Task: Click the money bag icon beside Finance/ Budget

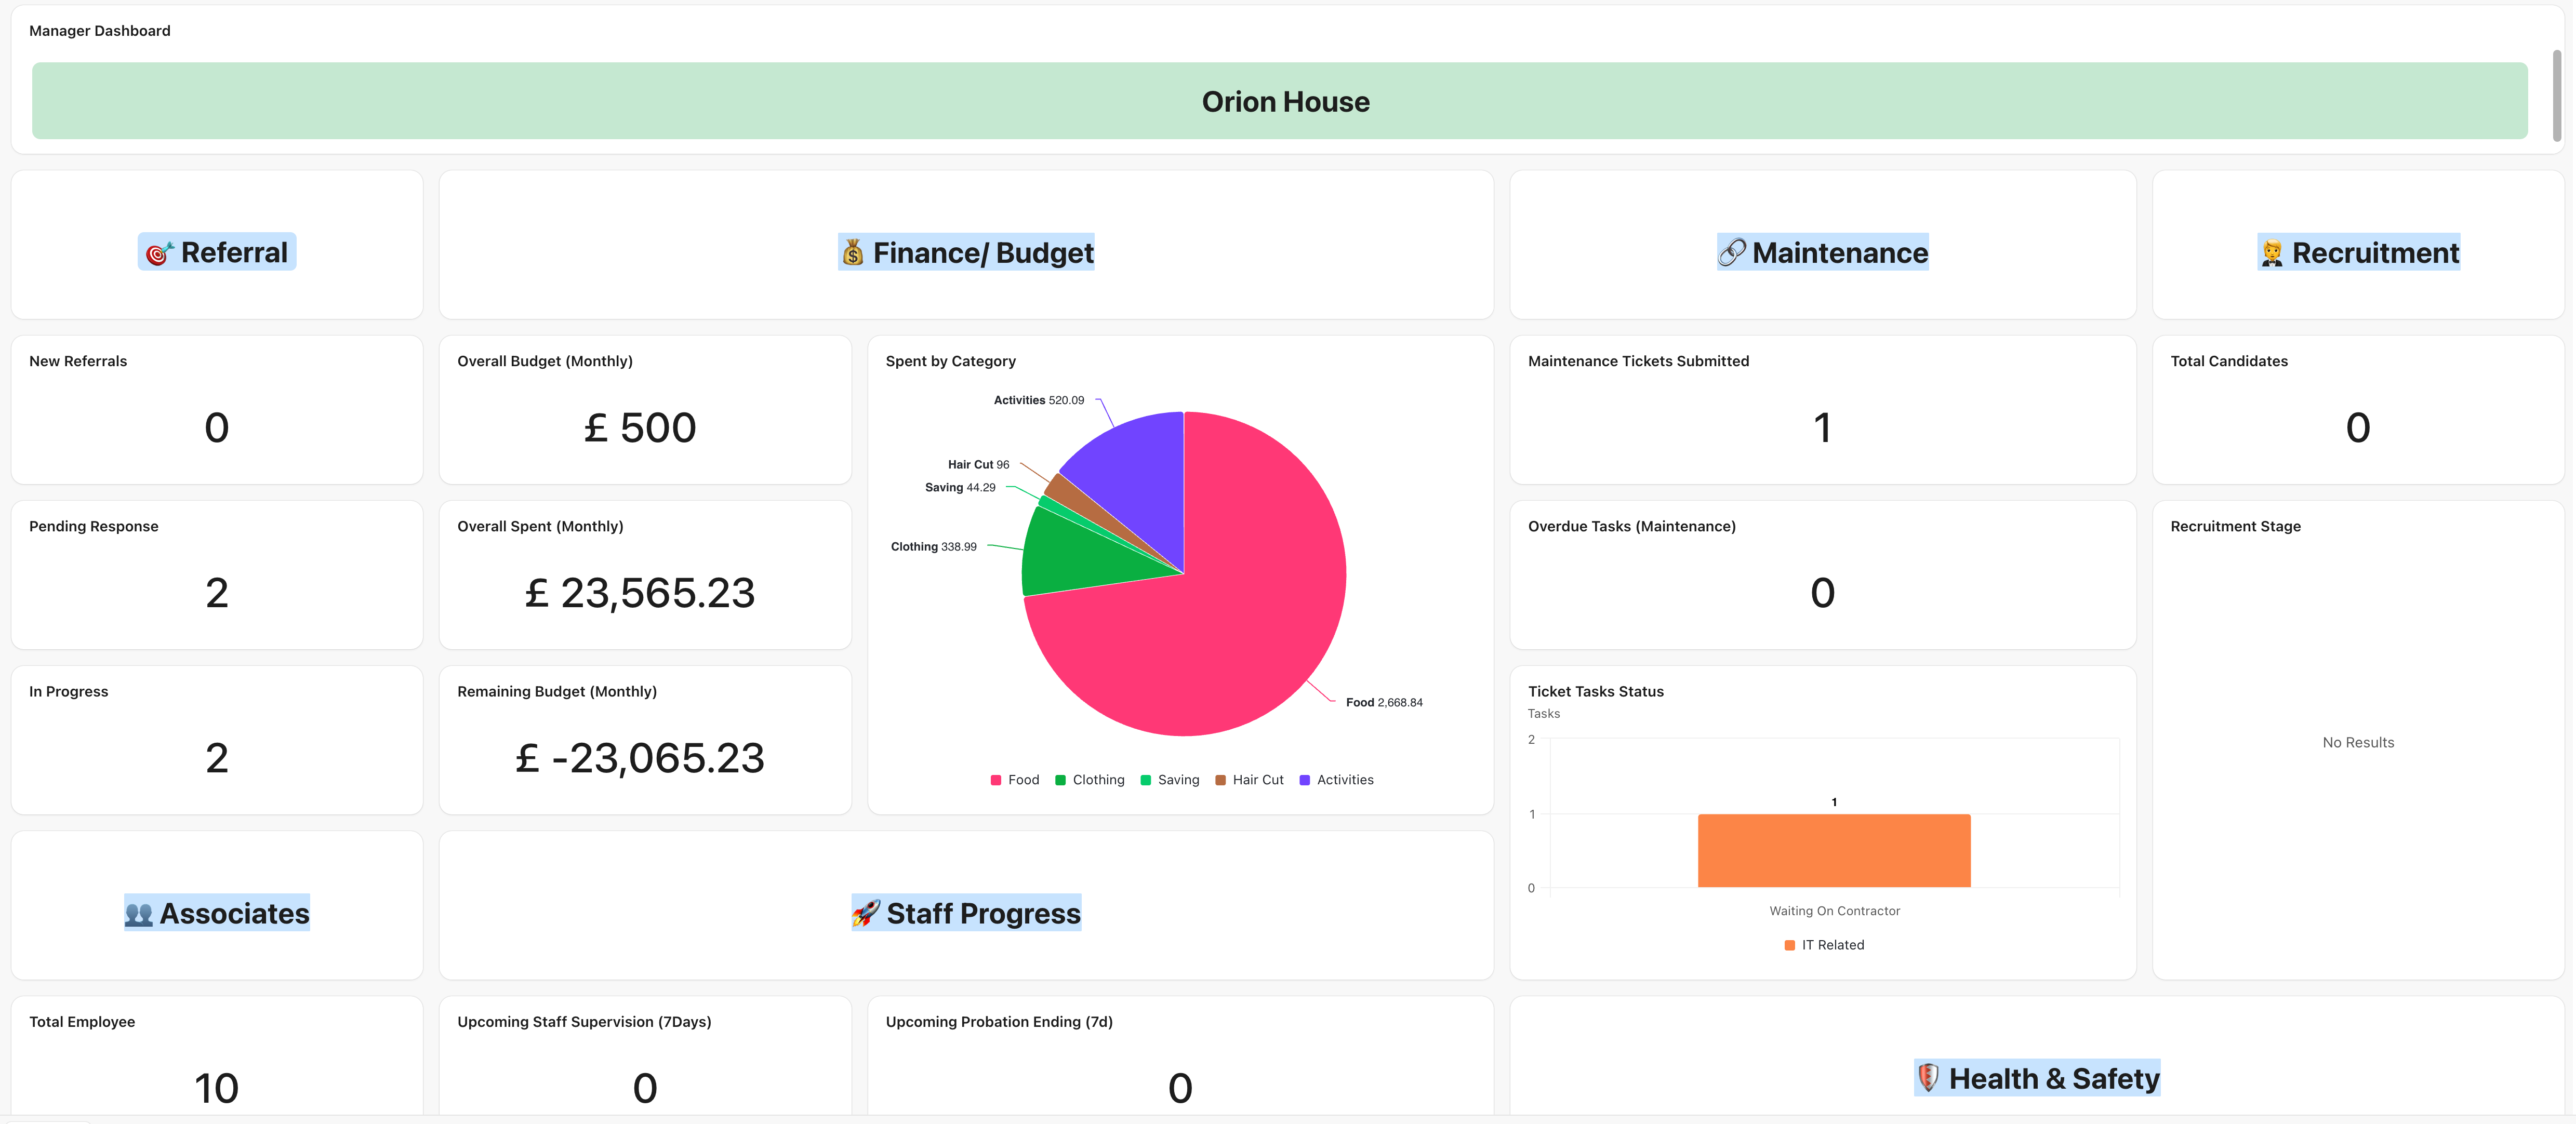Action: point(852,253)
